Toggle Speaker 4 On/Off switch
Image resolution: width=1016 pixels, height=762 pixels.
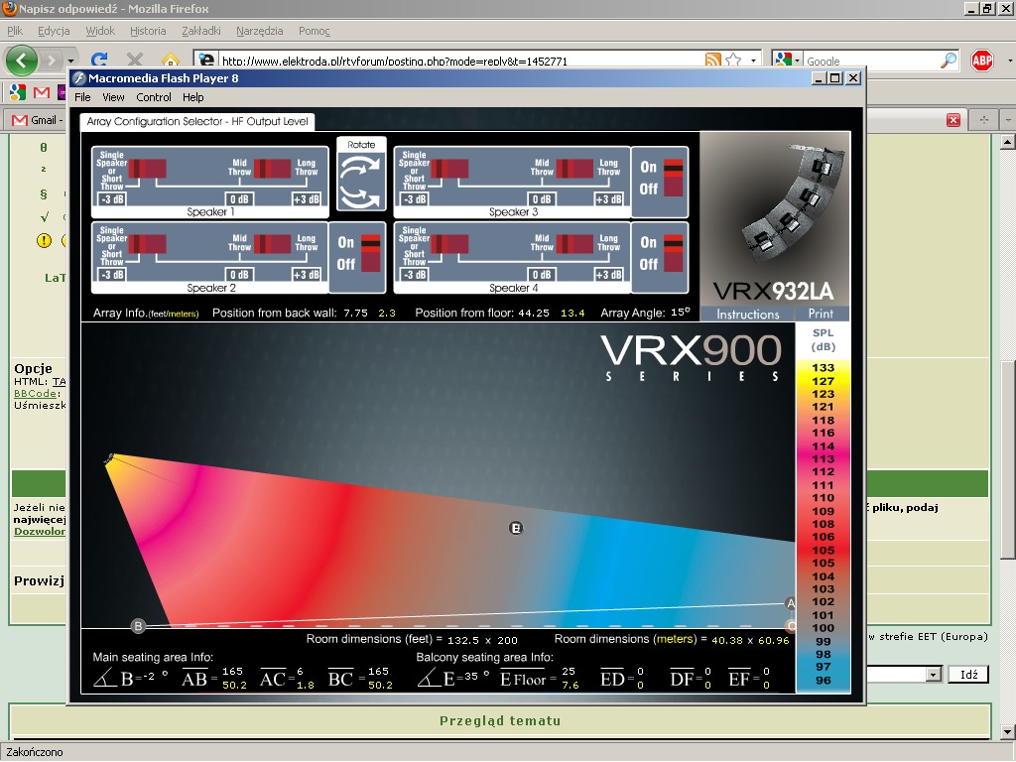674,253
